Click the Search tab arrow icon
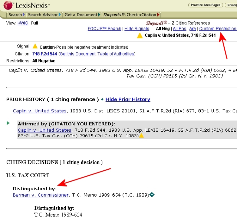The image size is (237, 220). [x=24, y=15]
